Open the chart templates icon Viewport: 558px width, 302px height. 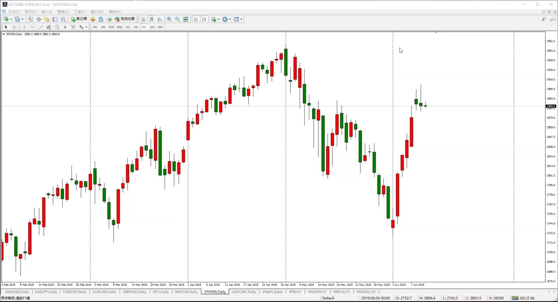[236, 19]
